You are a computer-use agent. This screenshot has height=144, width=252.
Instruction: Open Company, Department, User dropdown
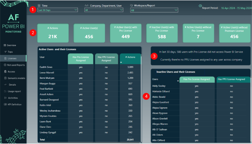click(104, 10)
